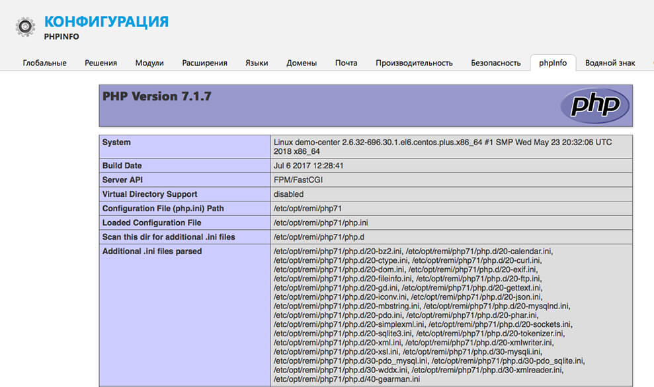The width and height of the screenshot is (654, 387).
Task: Switch to the Решения tab
Action: 101,63
